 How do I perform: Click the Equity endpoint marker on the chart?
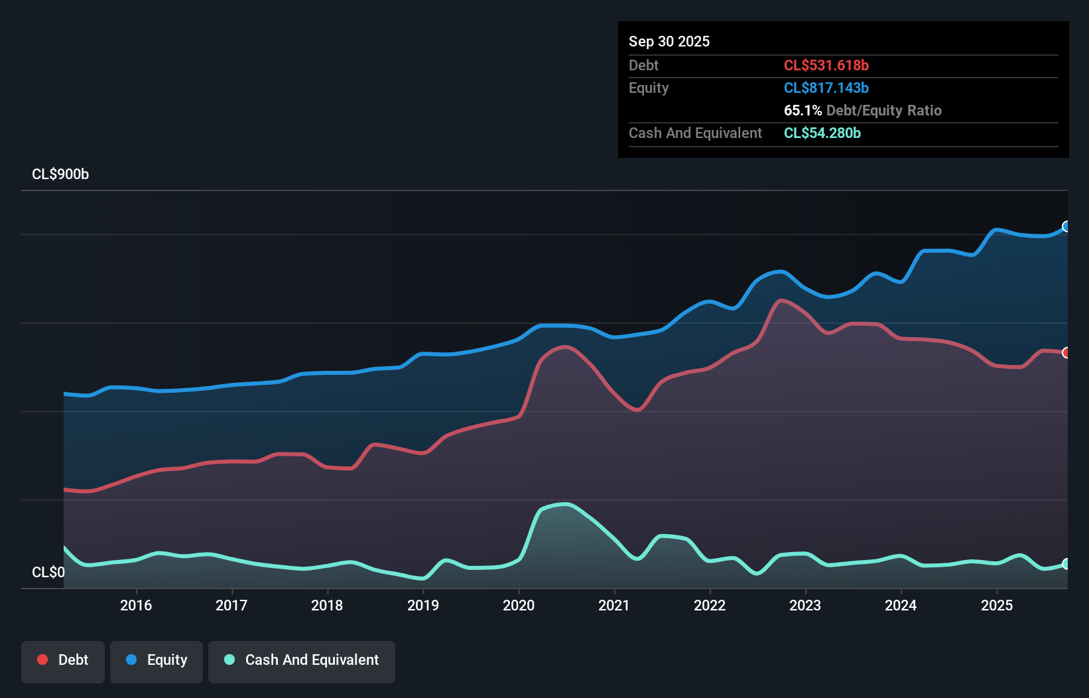tap(1066, 226)
